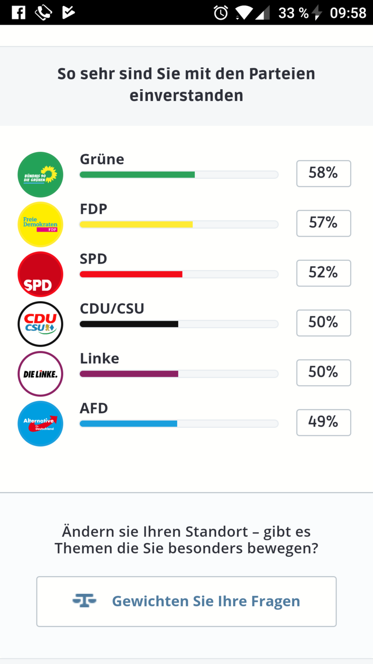Image resolution: width=373 pixels, height=664 pixels.
Task: Tap the AFD 49% result box
Action: pos(324,423)
